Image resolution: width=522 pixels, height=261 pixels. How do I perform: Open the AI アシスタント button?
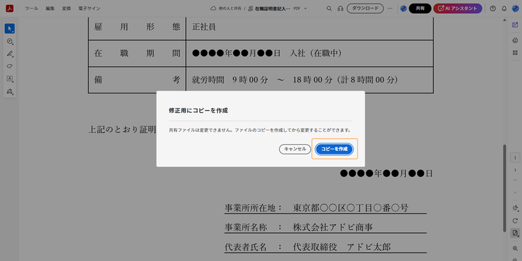point(458,8)
